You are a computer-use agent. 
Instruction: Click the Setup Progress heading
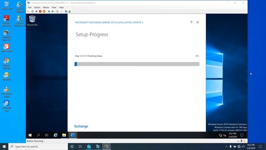pos(92,35)
